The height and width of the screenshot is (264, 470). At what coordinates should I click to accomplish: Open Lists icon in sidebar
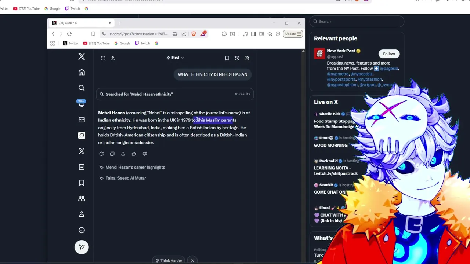coord(82,167)
